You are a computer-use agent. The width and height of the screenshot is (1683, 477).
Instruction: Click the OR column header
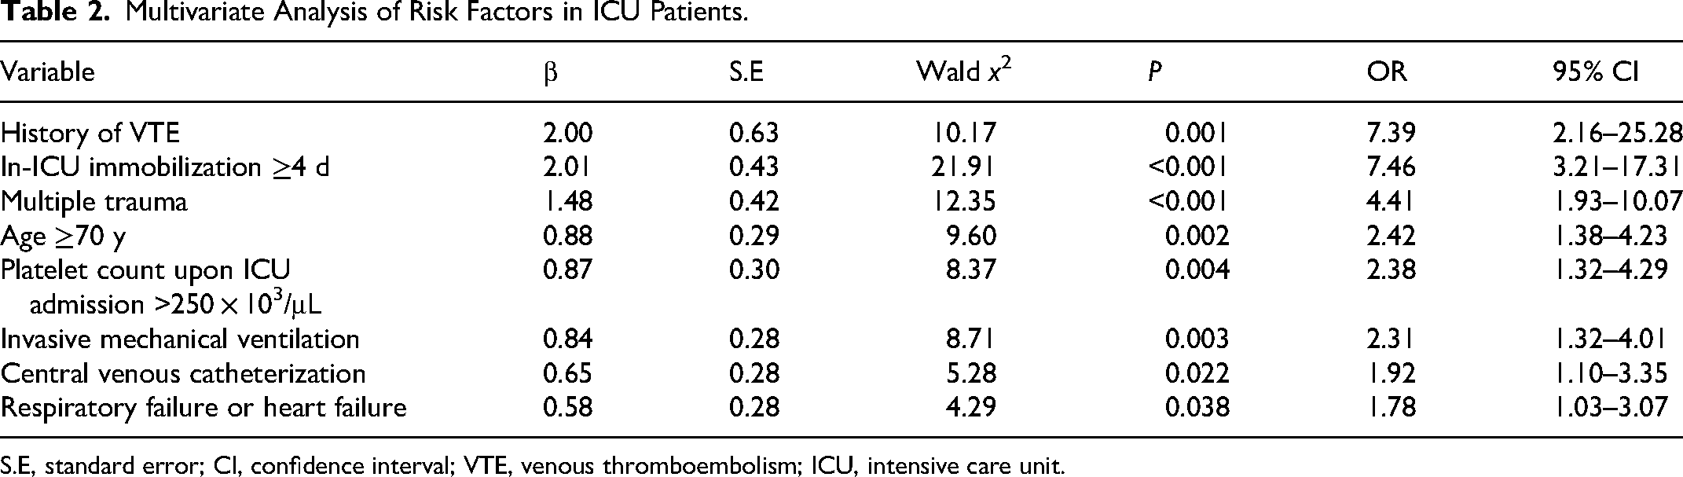1387,72
